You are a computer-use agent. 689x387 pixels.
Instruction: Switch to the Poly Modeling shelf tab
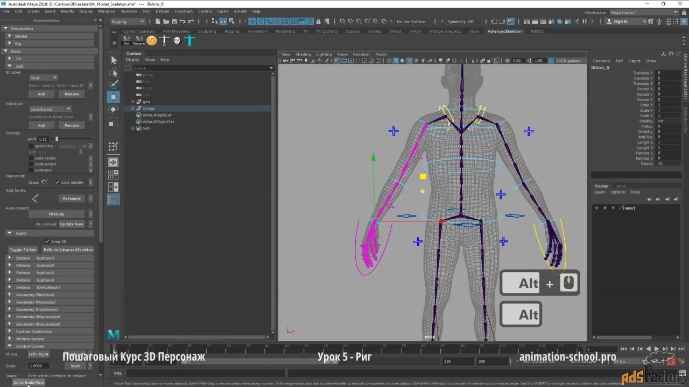pos(177,31)
